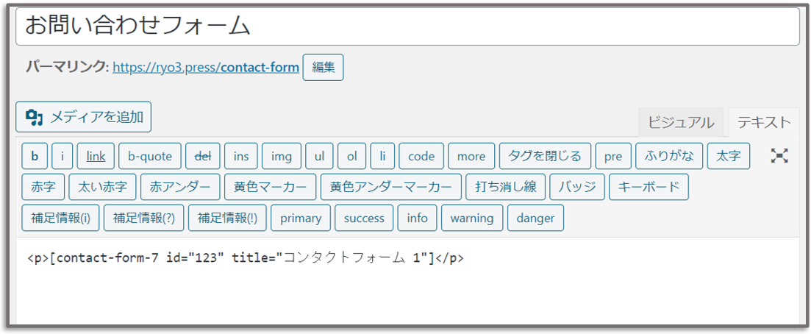Insert bold tag with b button
811x334 pixels.
[35, 156]
